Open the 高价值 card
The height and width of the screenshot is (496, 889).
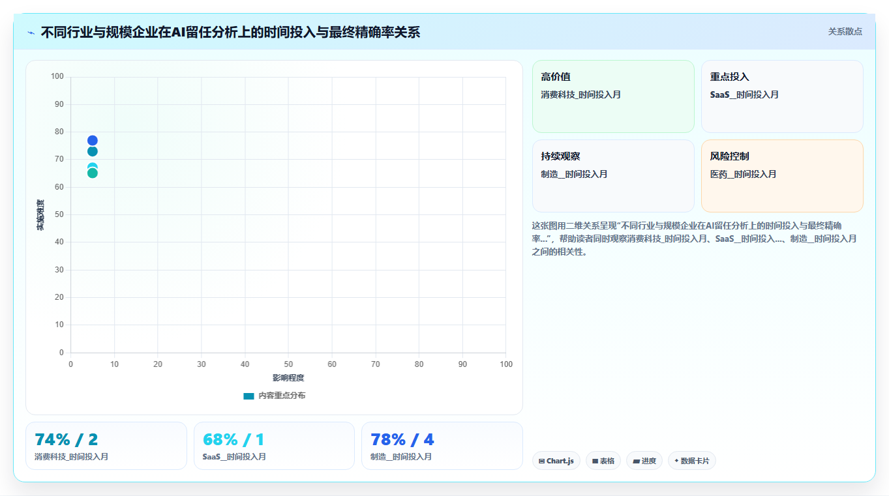point(613,96)
